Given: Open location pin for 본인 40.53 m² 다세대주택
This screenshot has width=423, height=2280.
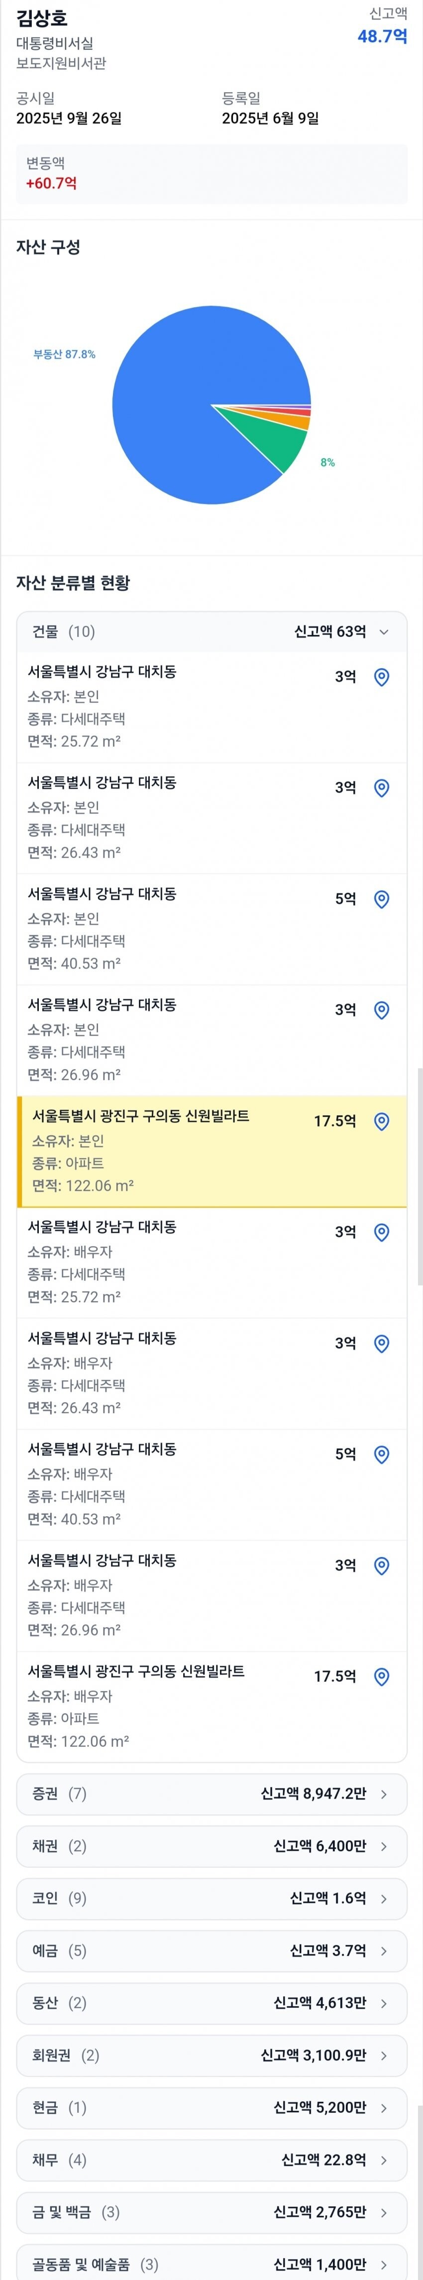Looking at the screenshot, I should click(381, 899).
